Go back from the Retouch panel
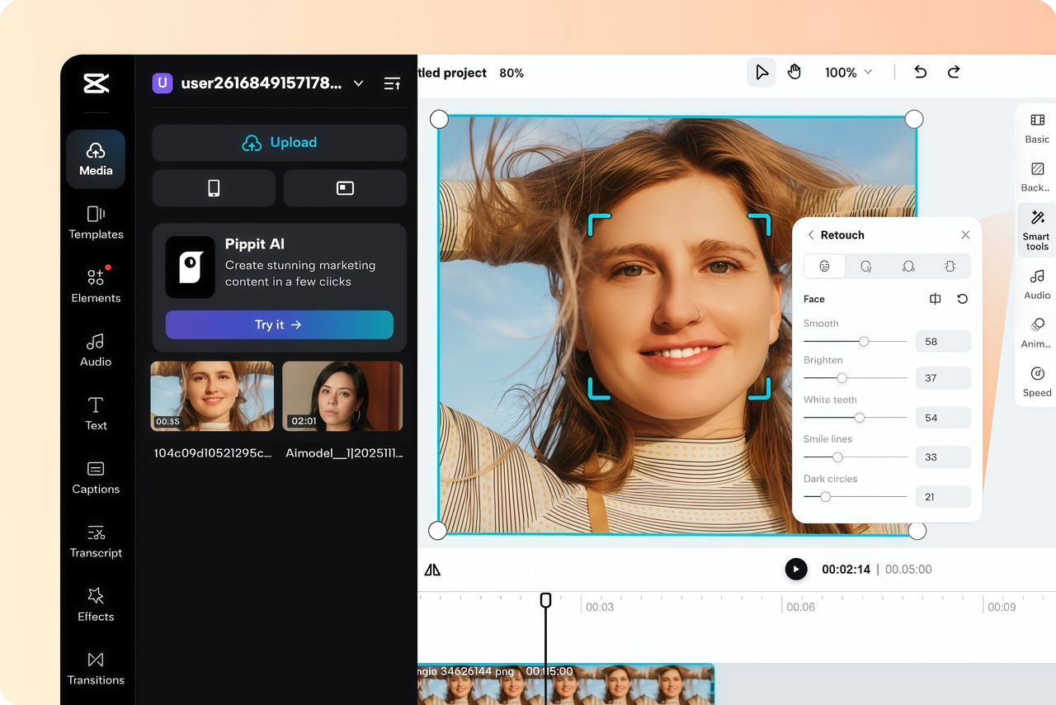The width and height of the screenshot is (1056, 705). point(810,234)
